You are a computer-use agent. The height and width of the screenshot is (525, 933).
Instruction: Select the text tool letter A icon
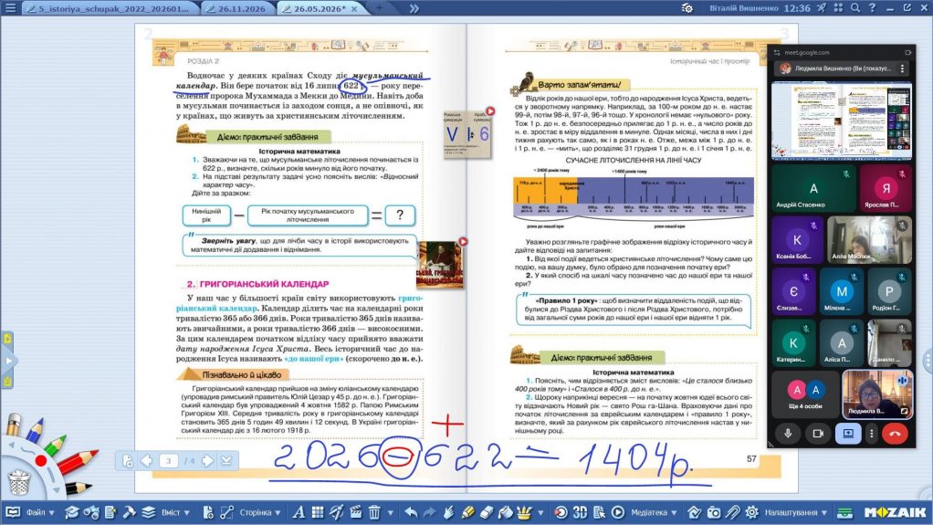pos(299,512)
